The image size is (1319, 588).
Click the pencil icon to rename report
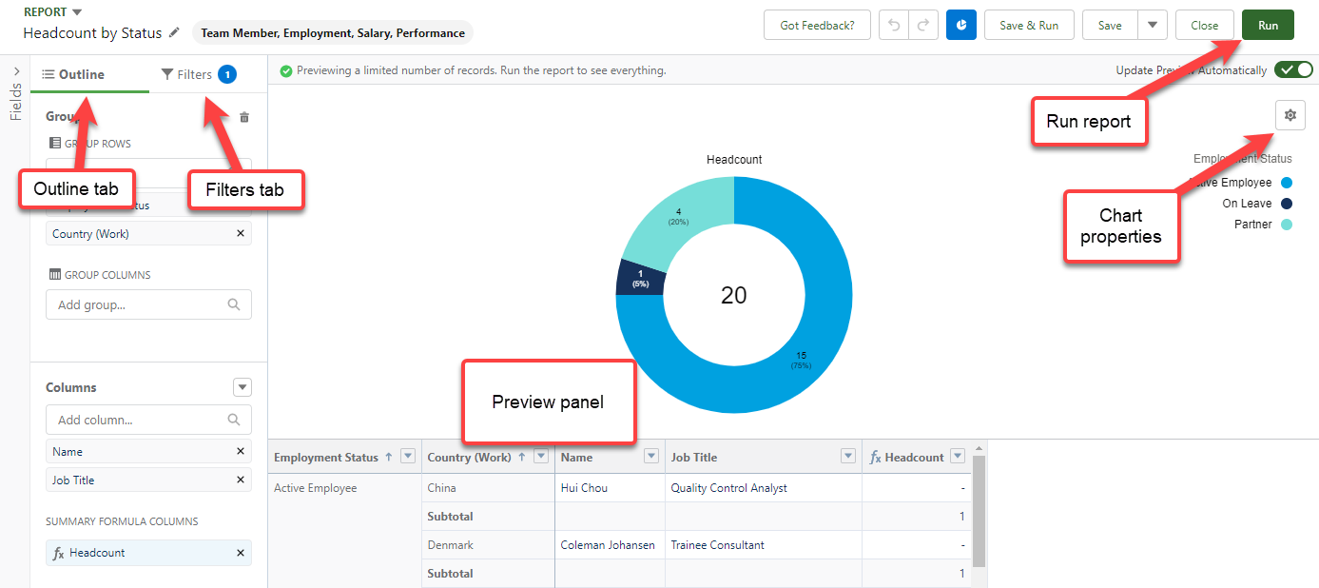pos(174,33)
